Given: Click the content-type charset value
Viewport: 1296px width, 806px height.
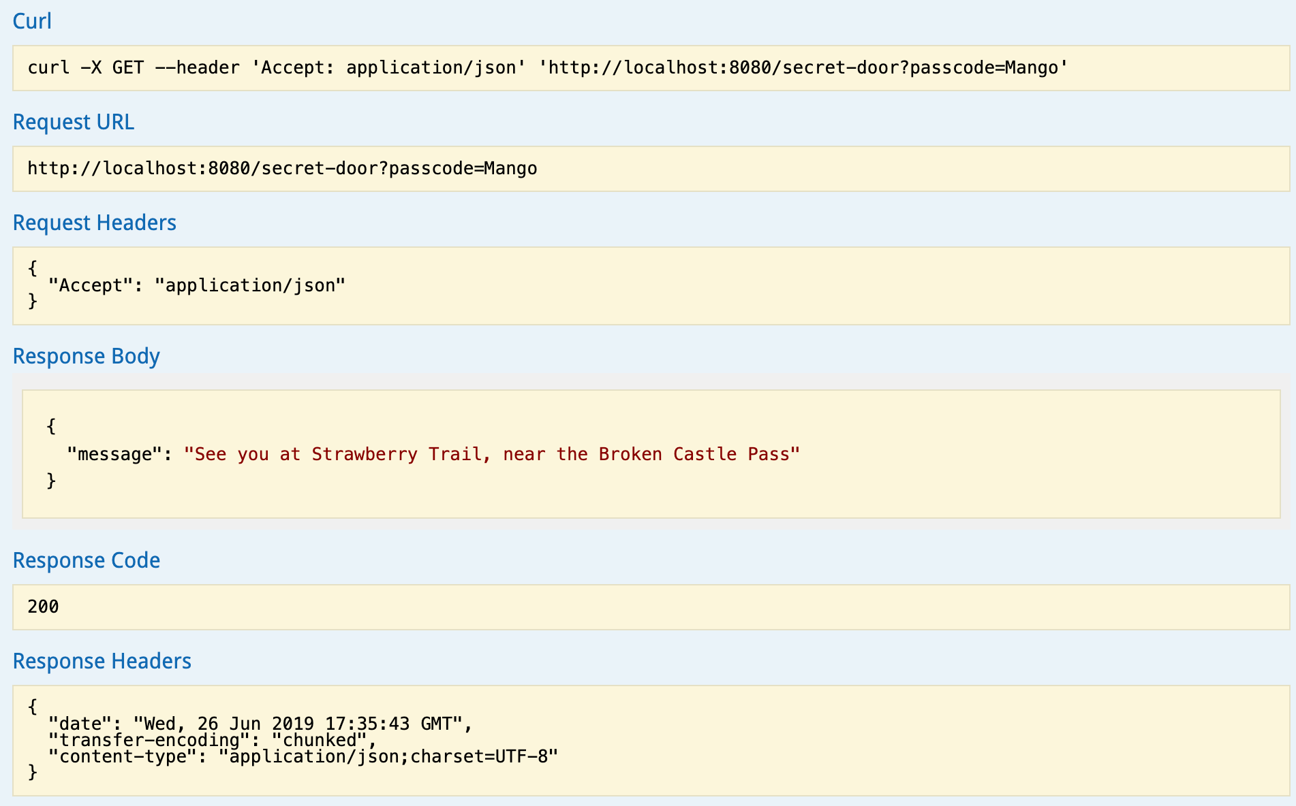Looking at the screenshot, I should [388, 756].
